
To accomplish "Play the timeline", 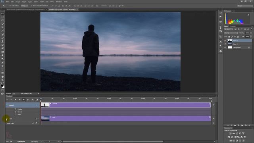I will (x=15, y=100).
